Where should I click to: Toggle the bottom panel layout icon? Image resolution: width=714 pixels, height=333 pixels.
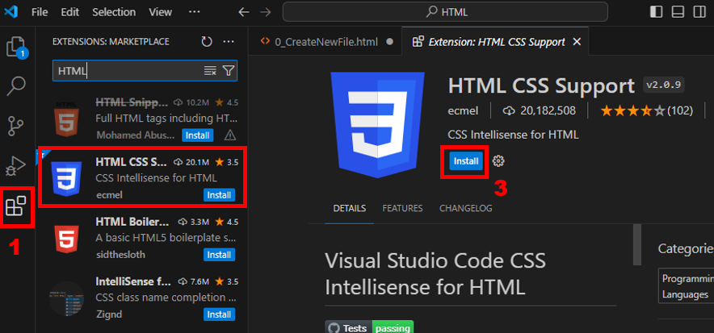click(678, 12)
